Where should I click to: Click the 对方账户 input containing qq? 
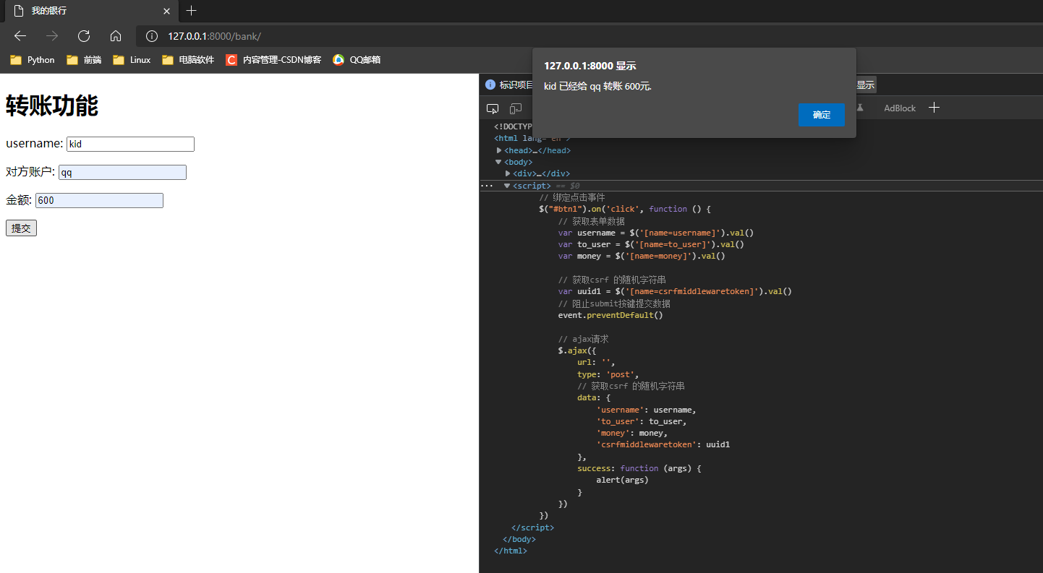click(122, 172)
